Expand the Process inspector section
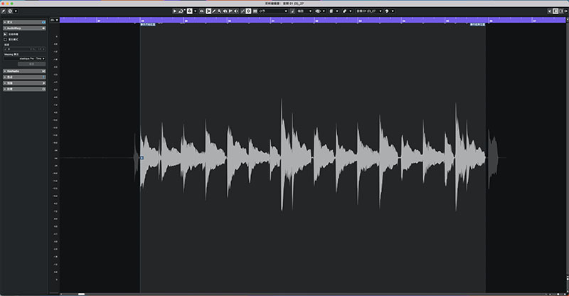This screenshot has width=569, height=296. click(24, 89)
